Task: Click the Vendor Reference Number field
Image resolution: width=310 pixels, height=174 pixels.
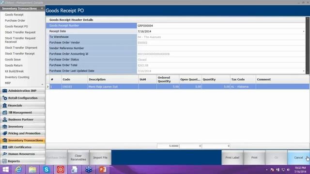Action: pos(221,48)
